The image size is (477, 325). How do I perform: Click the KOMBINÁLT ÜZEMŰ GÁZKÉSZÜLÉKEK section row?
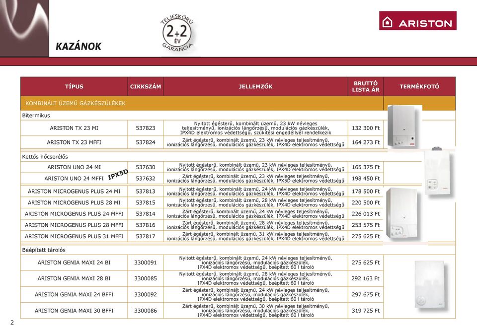click(x=202, y=103)
